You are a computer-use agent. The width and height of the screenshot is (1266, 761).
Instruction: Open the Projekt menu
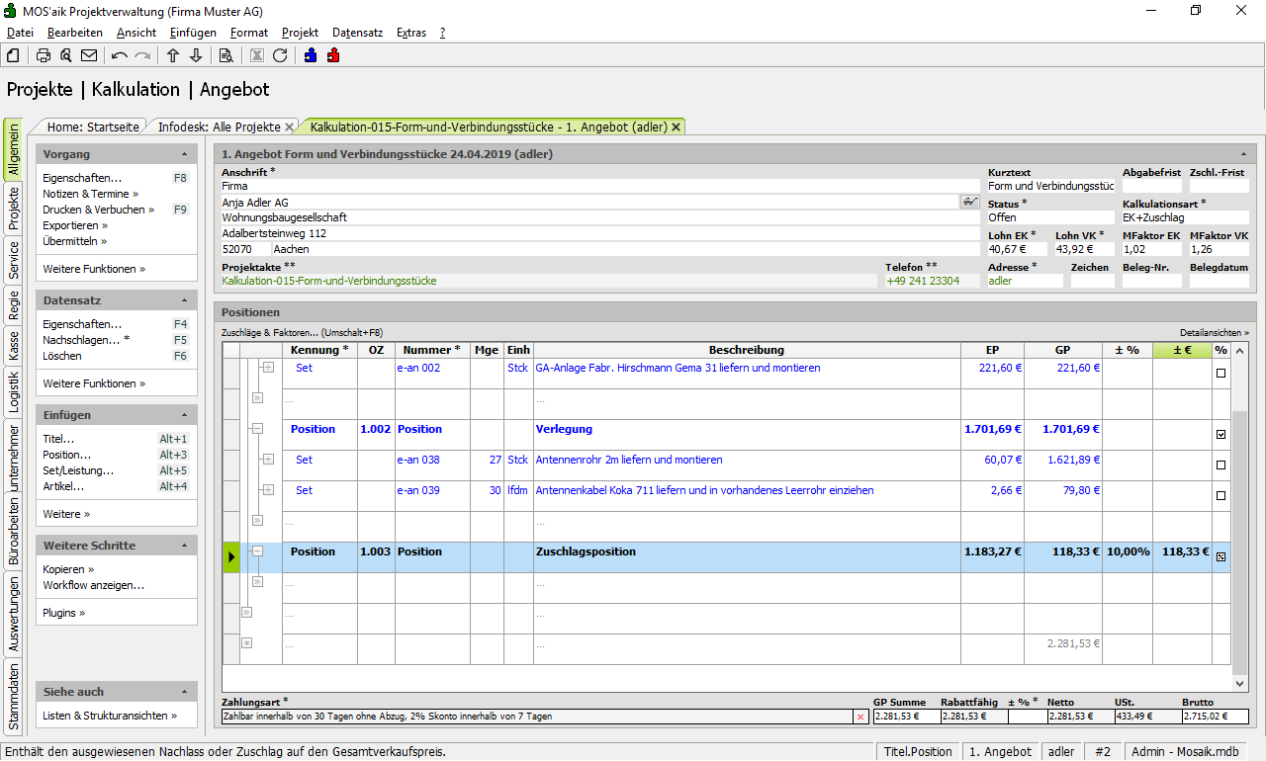click(x=300, y=33)
